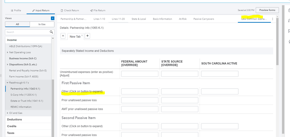Click Federal Amount field for Unreimbursed expenses
The image size is (290, 137).
(139, 74)
